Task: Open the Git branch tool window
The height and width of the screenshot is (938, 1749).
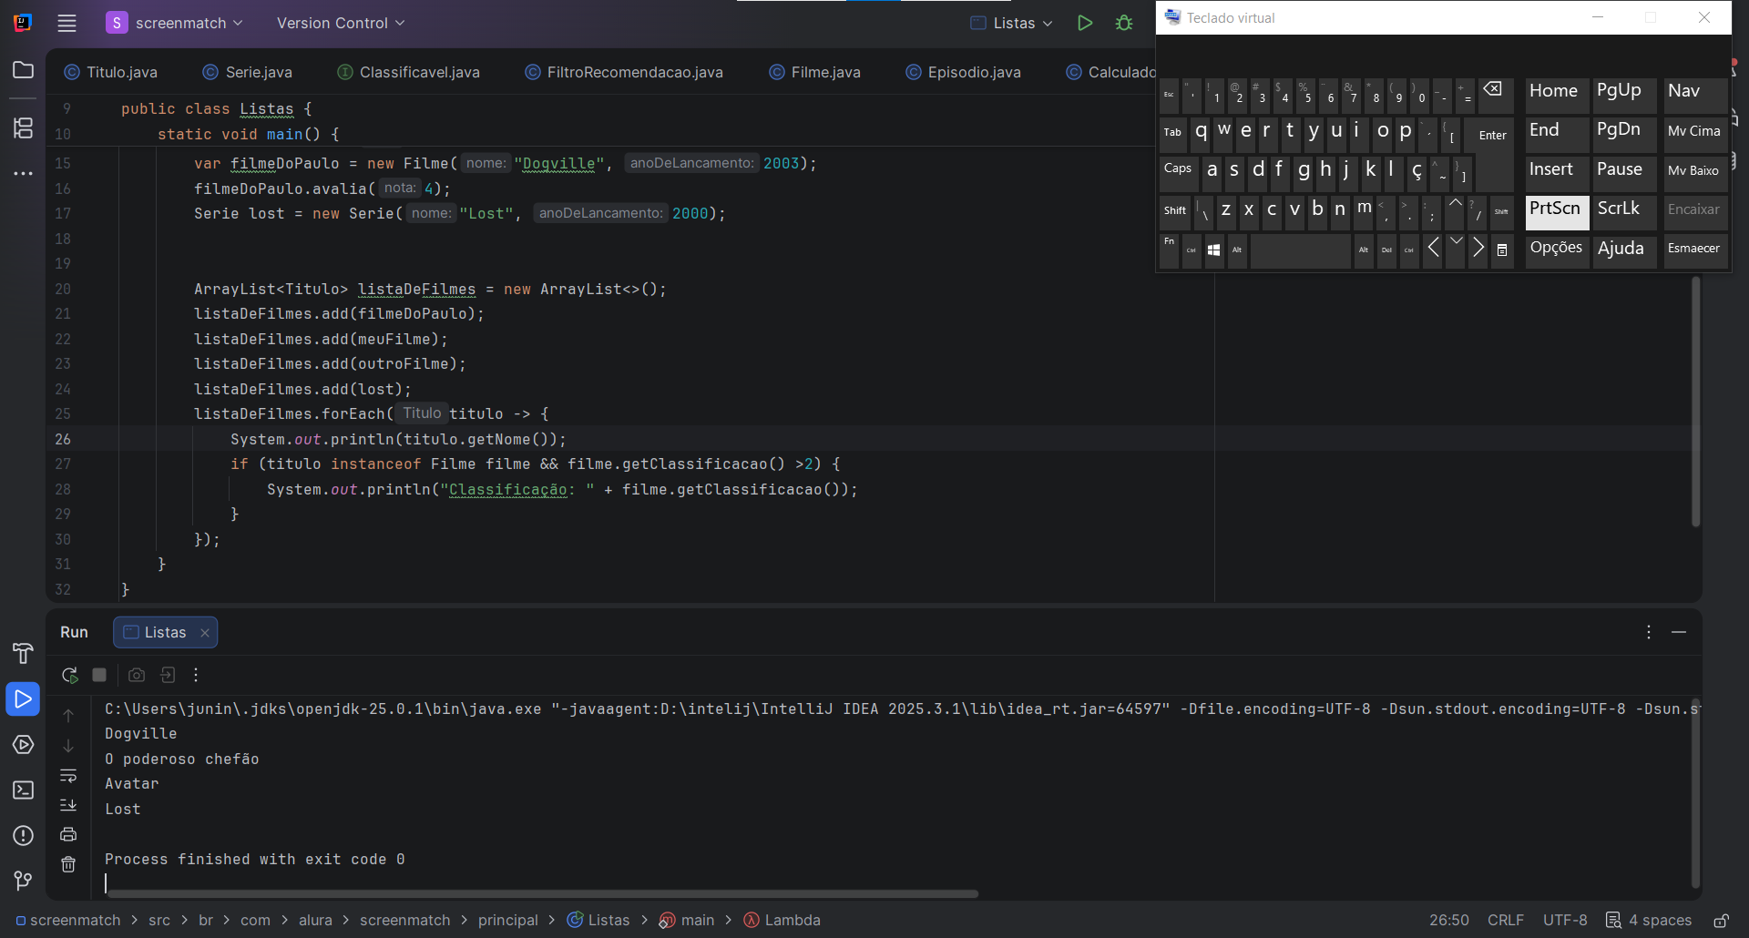Action: pos(23,881)
